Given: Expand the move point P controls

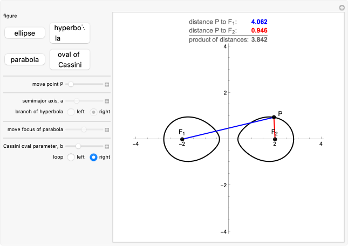Looking at the screenshot, I should [x=107, y=85].
